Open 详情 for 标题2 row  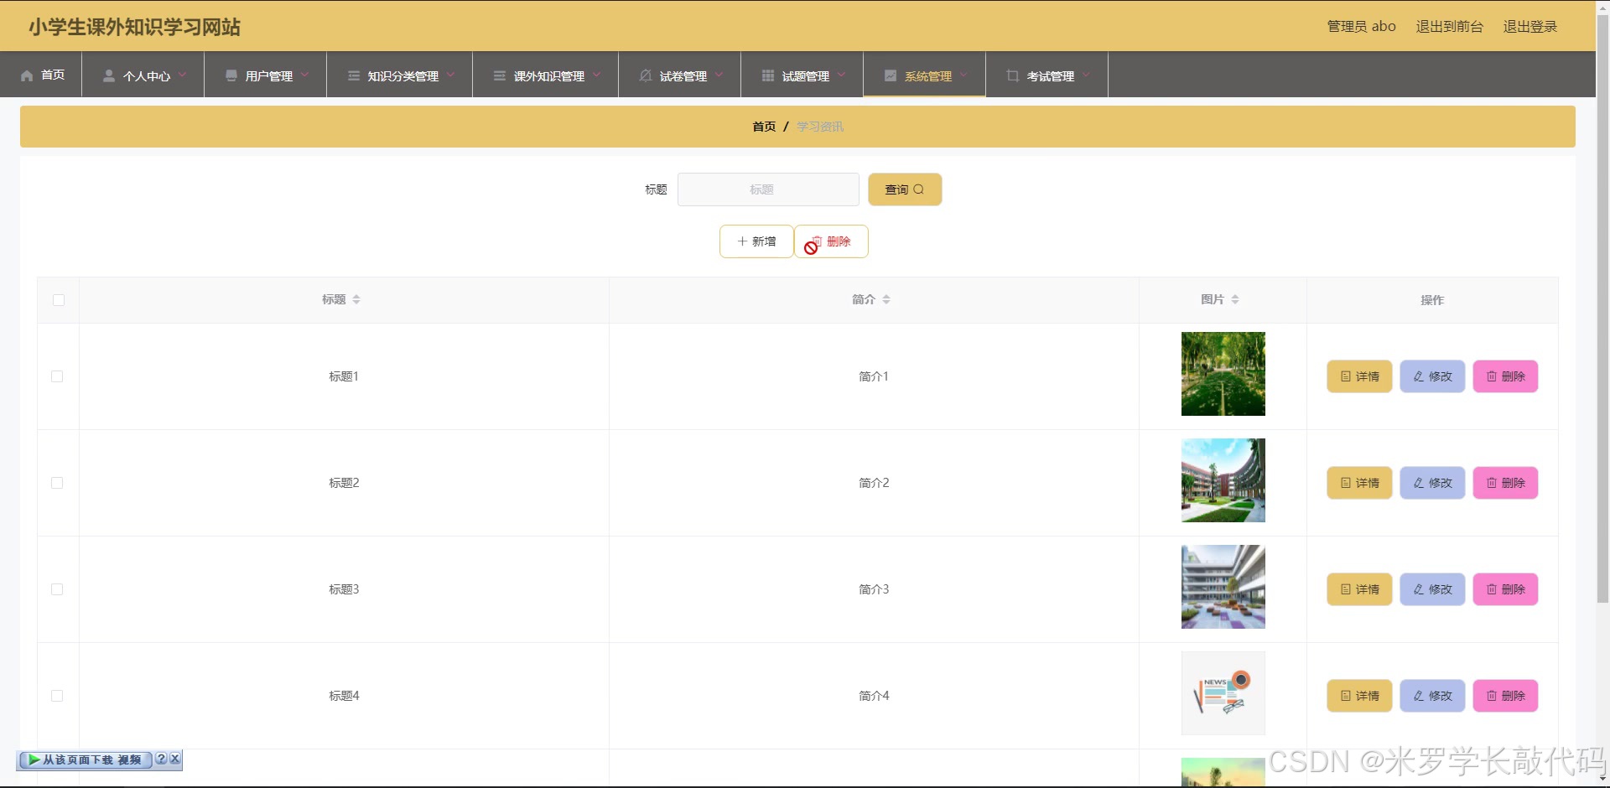1359,483
